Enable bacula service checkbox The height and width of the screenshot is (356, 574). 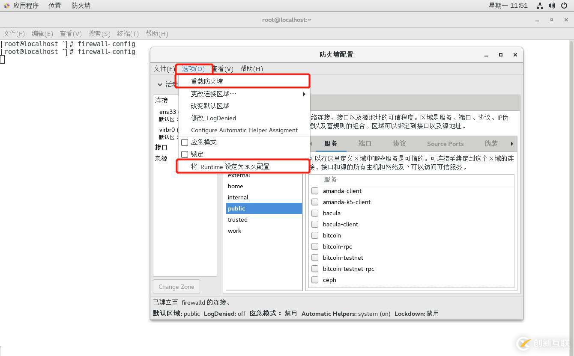click(x=315, y=213)
